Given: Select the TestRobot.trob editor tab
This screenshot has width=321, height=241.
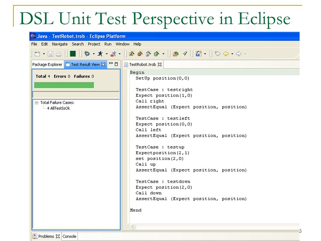Looking at the screenshot, I should (x=142, y=64).
